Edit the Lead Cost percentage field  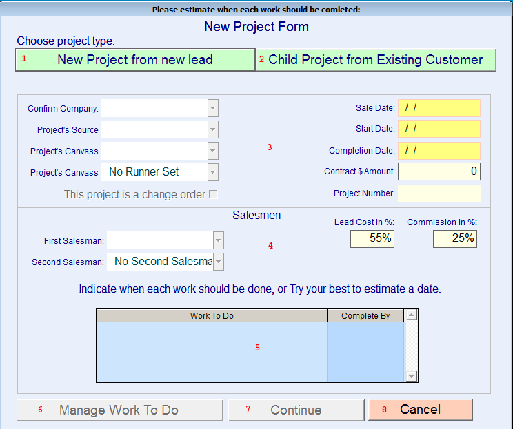[372, 239]
